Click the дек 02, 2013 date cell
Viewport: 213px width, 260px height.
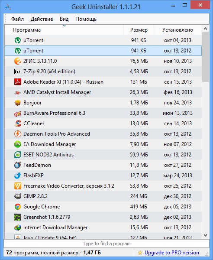click(177, 217)
